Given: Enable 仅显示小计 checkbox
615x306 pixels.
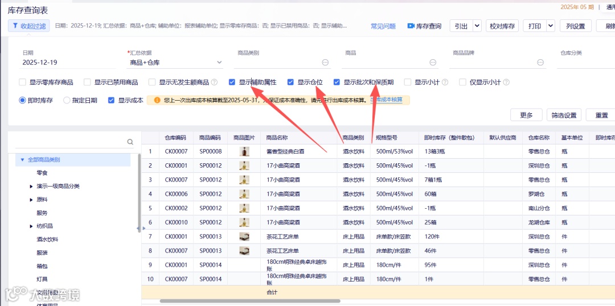Looking at the screenshot, I should (463, 82).
